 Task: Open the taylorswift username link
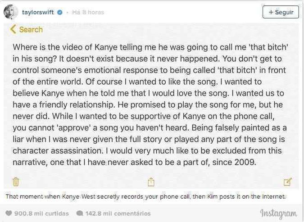38,12
